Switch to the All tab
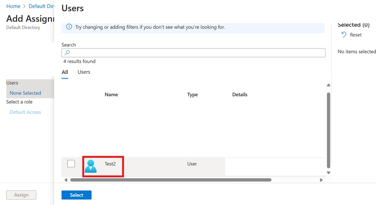The image size is (376, 205). click(x=65, y=72)
